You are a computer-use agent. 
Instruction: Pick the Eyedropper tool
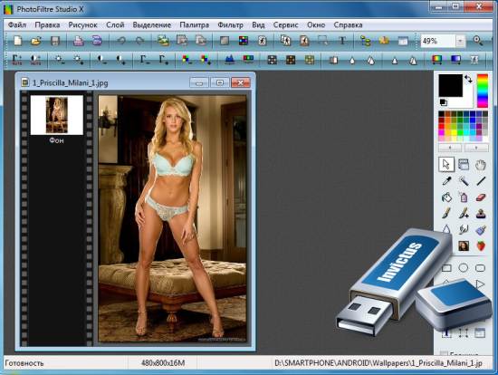tap(446, 181)
